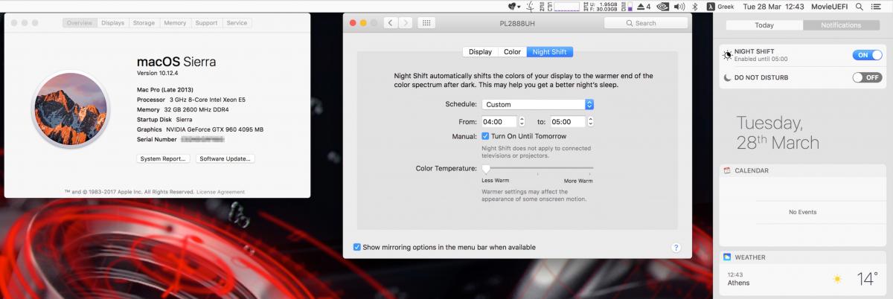Open the disk activity monitor in menu bar
893x299 pixels.
click(626, 6)
